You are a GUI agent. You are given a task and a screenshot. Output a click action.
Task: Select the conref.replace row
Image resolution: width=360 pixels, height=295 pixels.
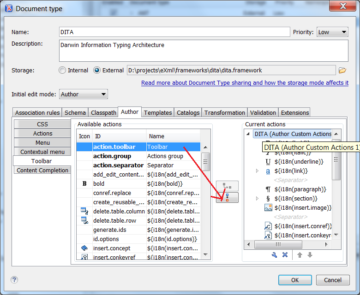(138, 193)
